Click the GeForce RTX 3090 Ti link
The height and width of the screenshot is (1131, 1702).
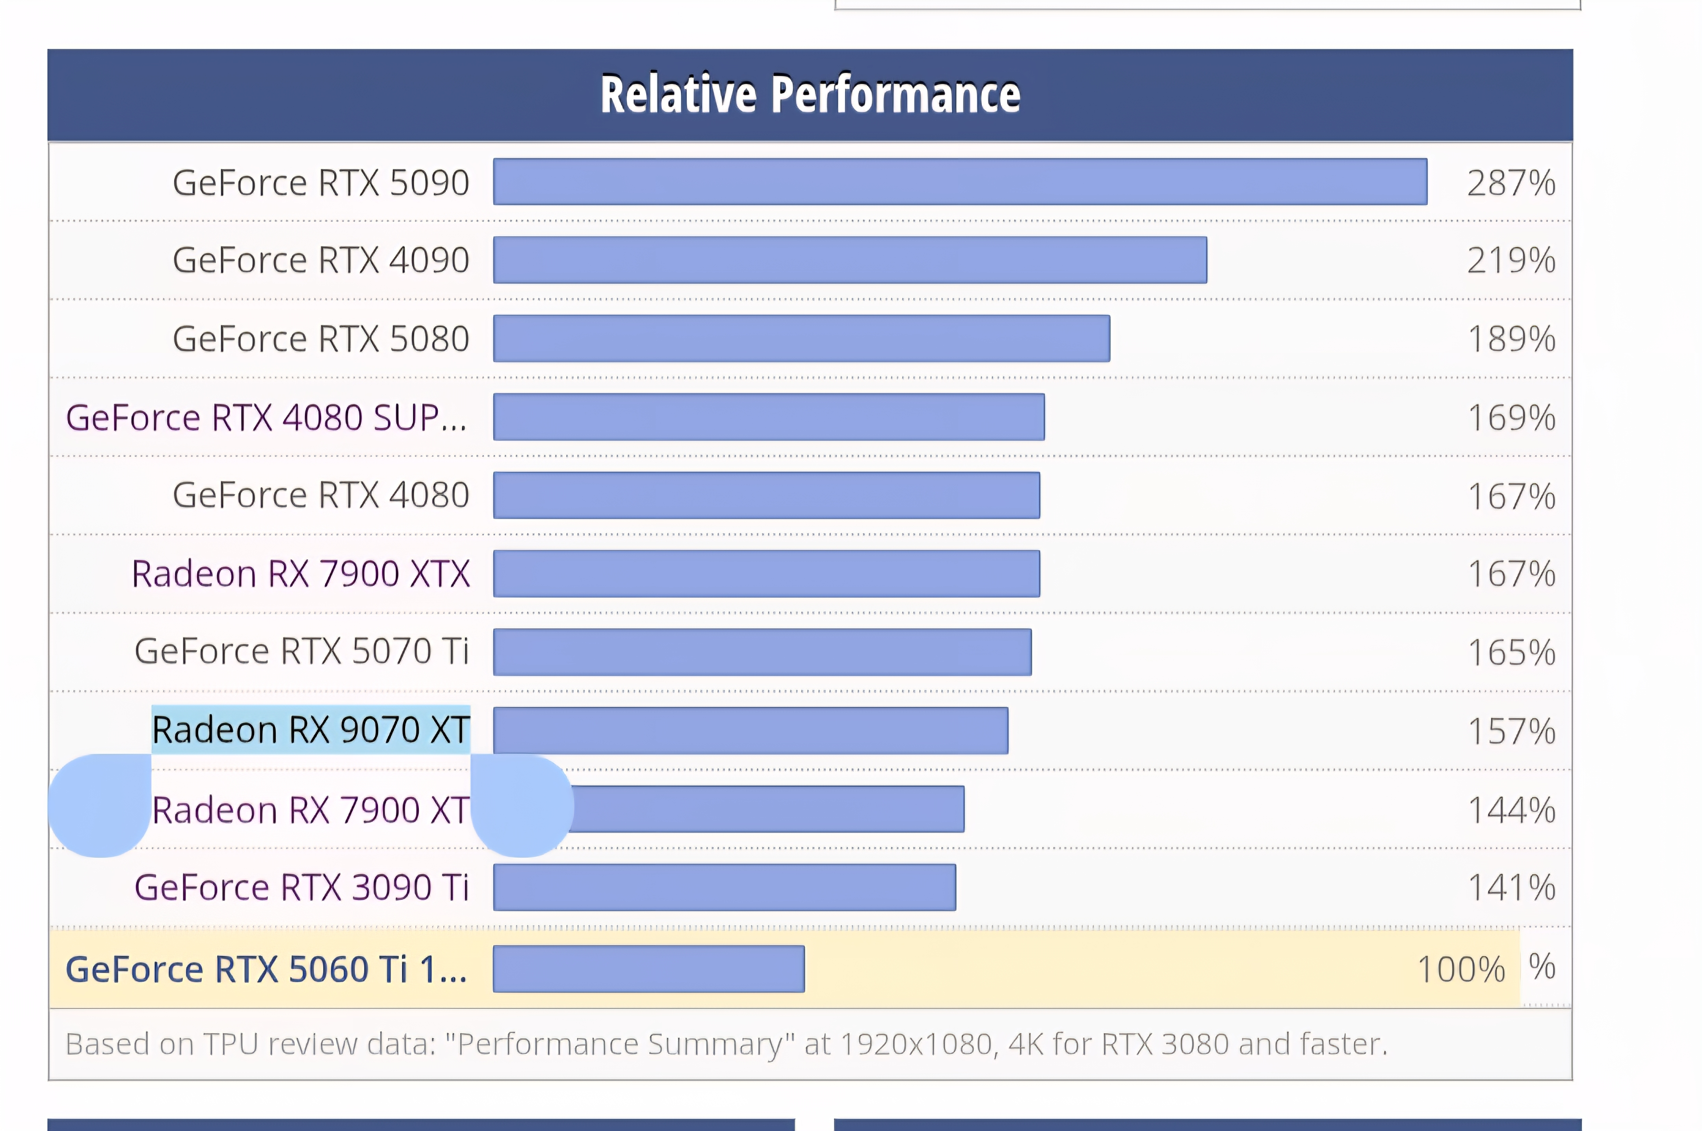coord(301,888)
